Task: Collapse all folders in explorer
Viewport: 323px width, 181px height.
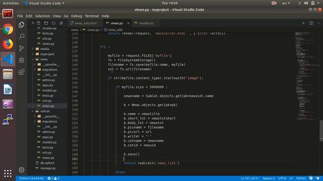Action: click(61, 23)
